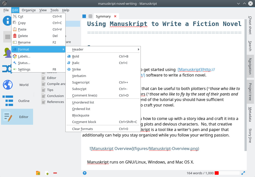Click the '164 words / 1,000' counter
Viewport: 255px width, 177px height.
coord(200,173)
